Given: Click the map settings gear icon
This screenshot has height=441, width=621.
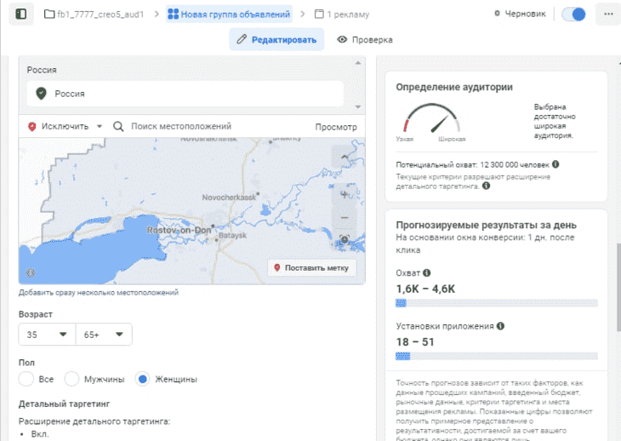Looking at the screenshot, I should pos(31,272).
